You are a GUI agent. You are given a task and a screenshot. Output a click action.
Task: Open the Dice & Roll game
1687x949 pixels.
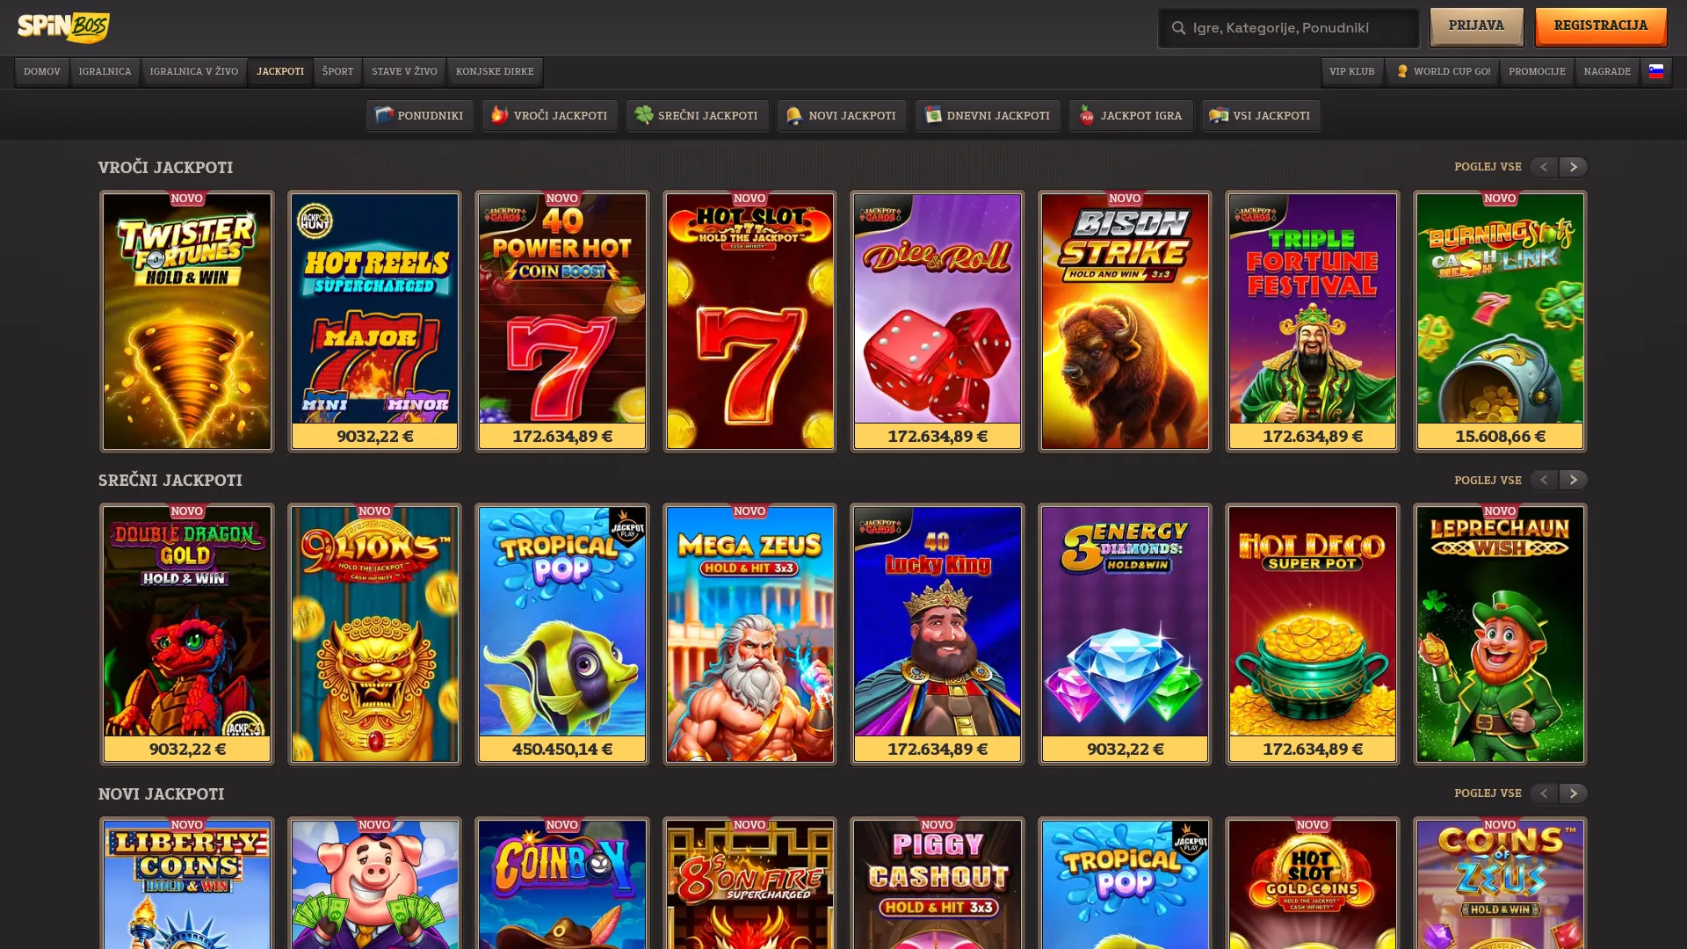(x=938, y=322)
